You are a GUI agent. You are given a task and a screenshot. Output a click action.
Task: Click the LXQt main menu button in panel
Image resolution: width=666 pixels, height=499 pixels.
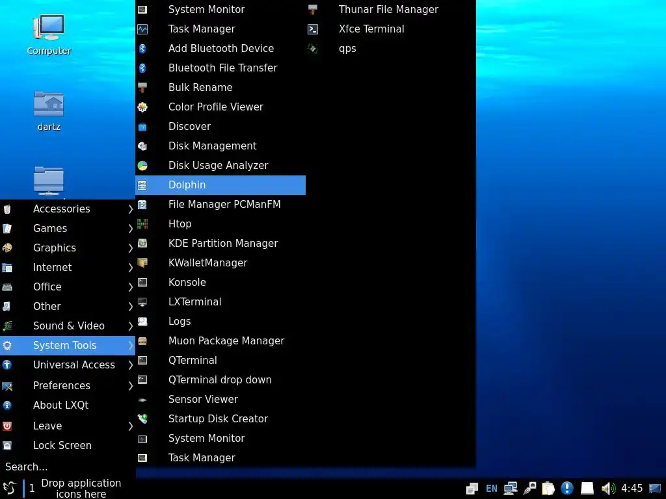10,489
